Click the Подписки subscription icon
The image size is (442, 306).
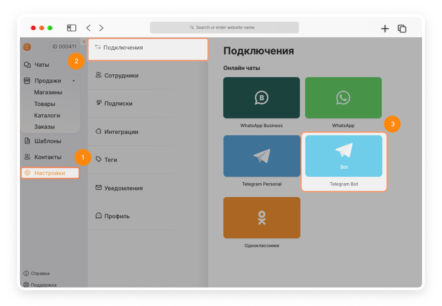coord(98,103)
